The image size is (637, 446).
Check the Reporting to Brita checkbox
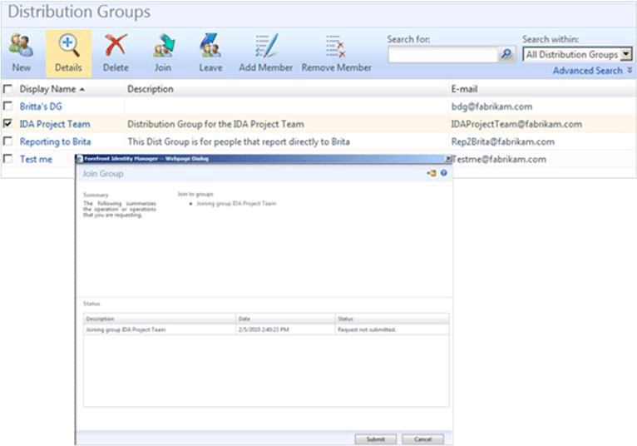7,141
